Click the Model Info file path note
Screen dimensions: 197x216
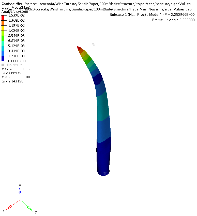click(x=100, y=4)
